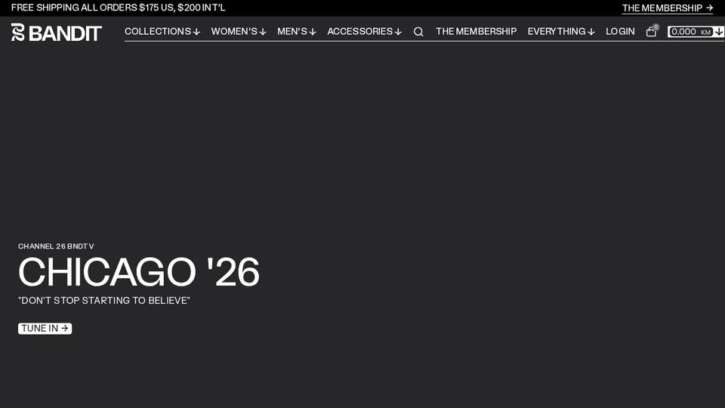725x408 pixels.
Task: Go to the Login page
Action: click(x=620, y=32)
